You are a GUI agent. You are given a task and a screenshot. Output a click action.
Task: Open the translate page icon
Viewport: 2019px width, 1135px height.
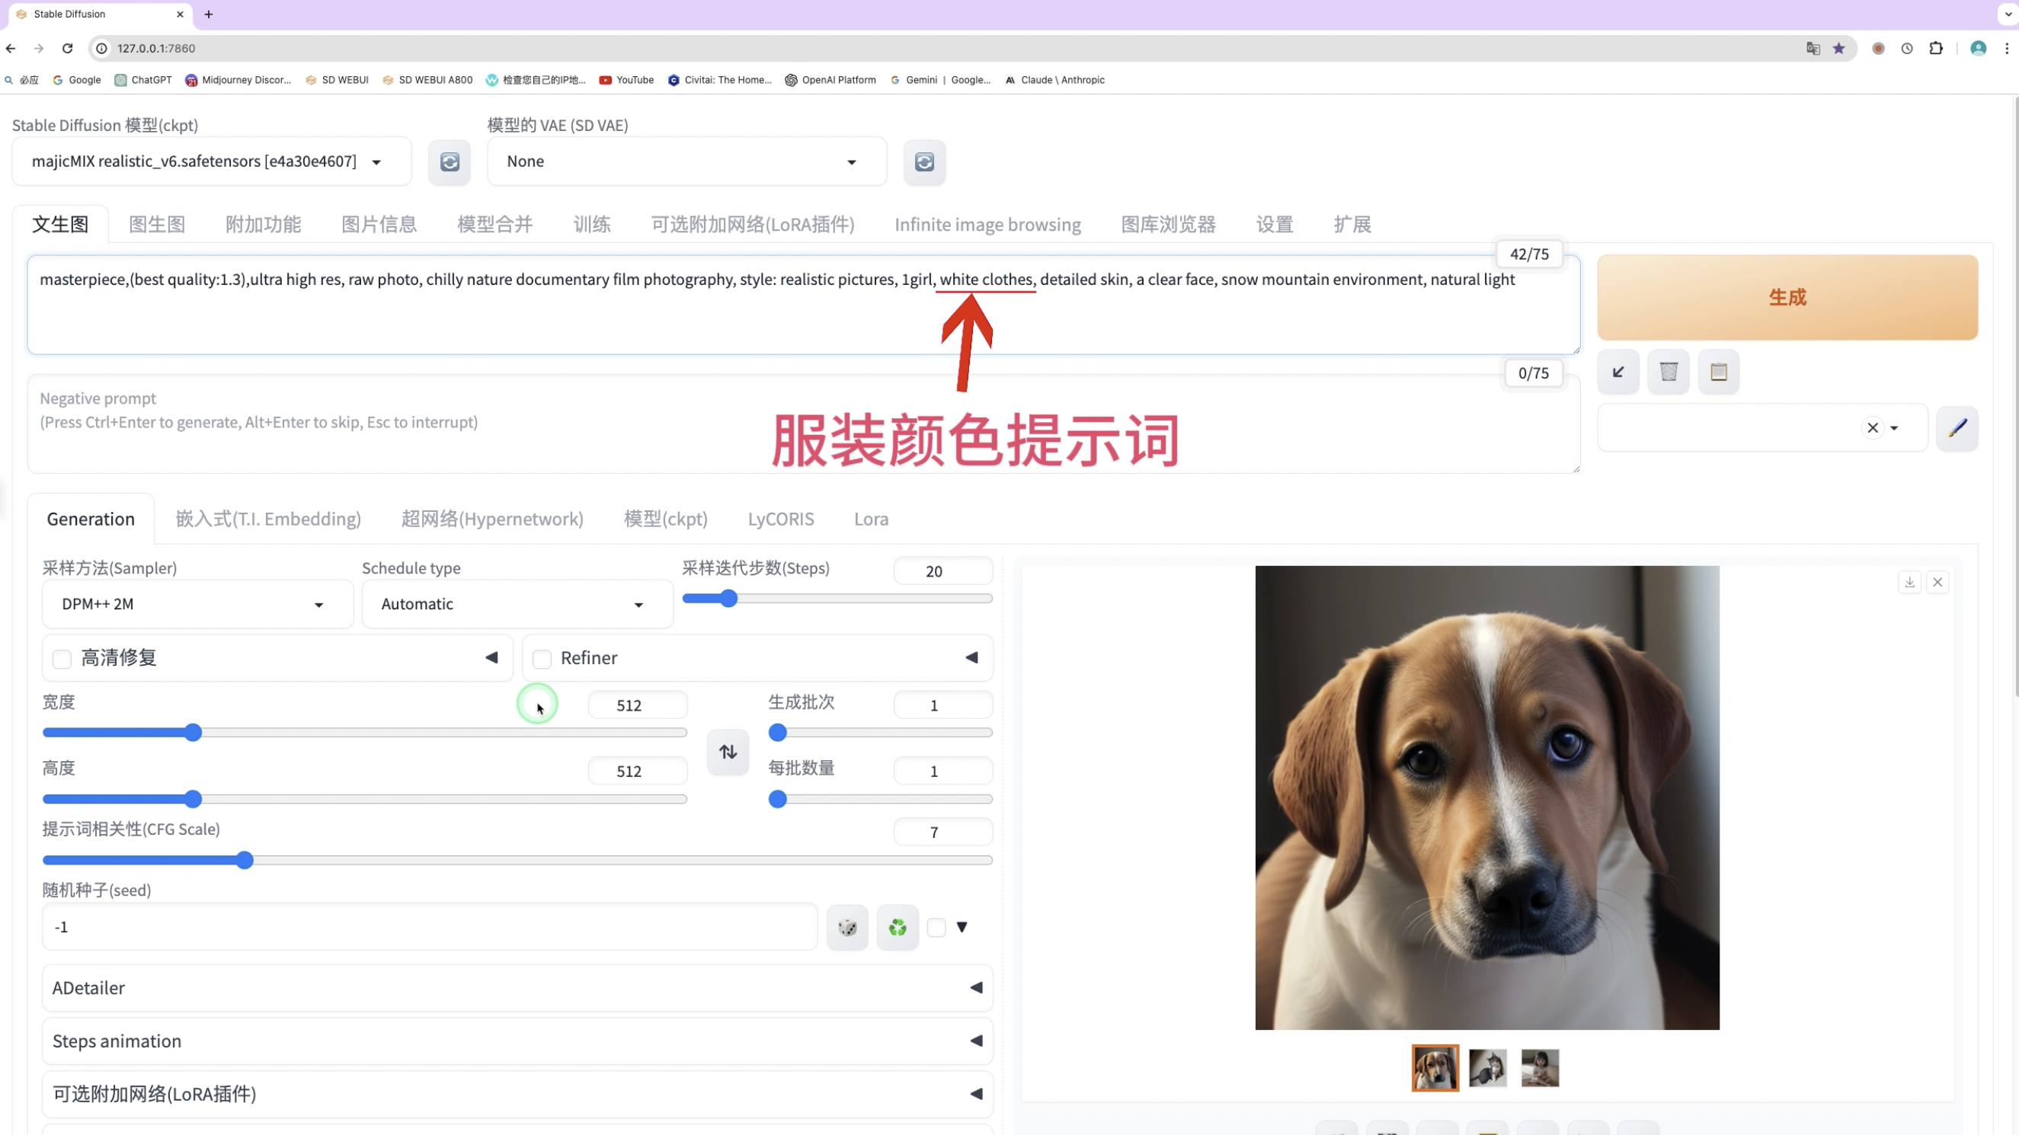click(x=1813, y=49)
